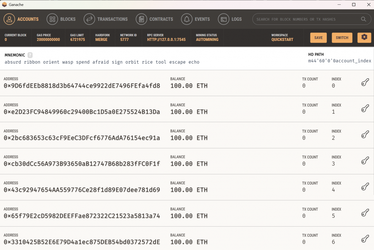This screenshot has width=374, height=250.
Task: Click the Switch workspace button
Action: click(342, 38)
